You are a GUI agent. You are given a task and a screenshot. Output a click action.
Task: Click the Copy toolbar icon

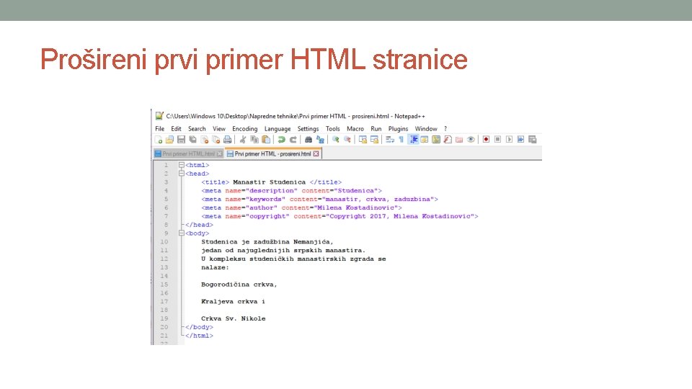254,139
